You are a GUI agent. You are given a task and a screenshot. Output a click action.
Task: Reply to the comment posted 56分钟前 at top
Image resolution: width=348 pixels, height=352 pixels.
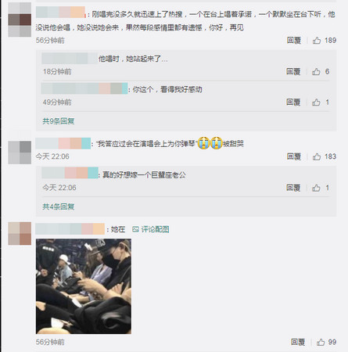point(294,40)
